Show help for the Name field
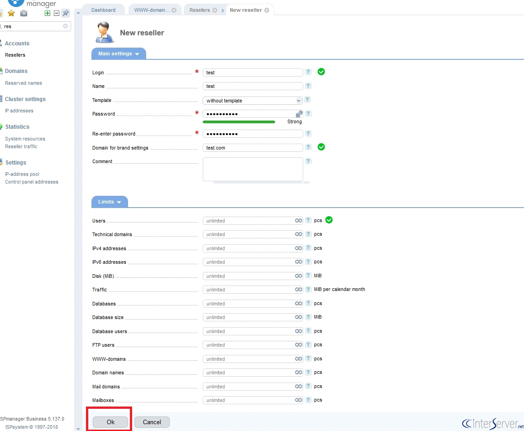 coord(308,86)
